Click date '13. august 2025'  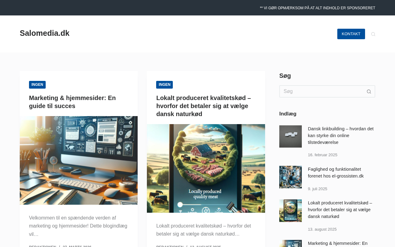tap(322, 229)
